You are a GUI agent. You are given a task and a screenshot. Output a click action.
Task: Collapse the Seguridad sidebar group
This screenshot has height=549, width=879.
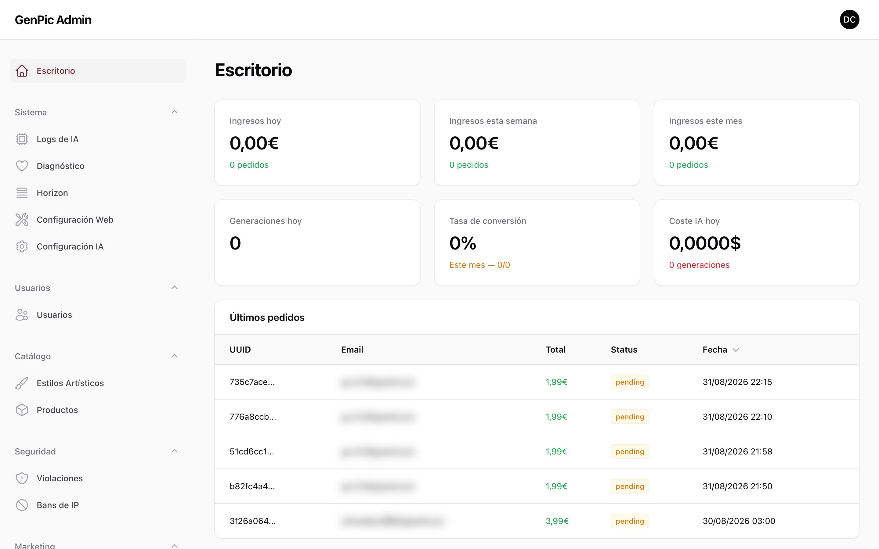click(174, 451)
